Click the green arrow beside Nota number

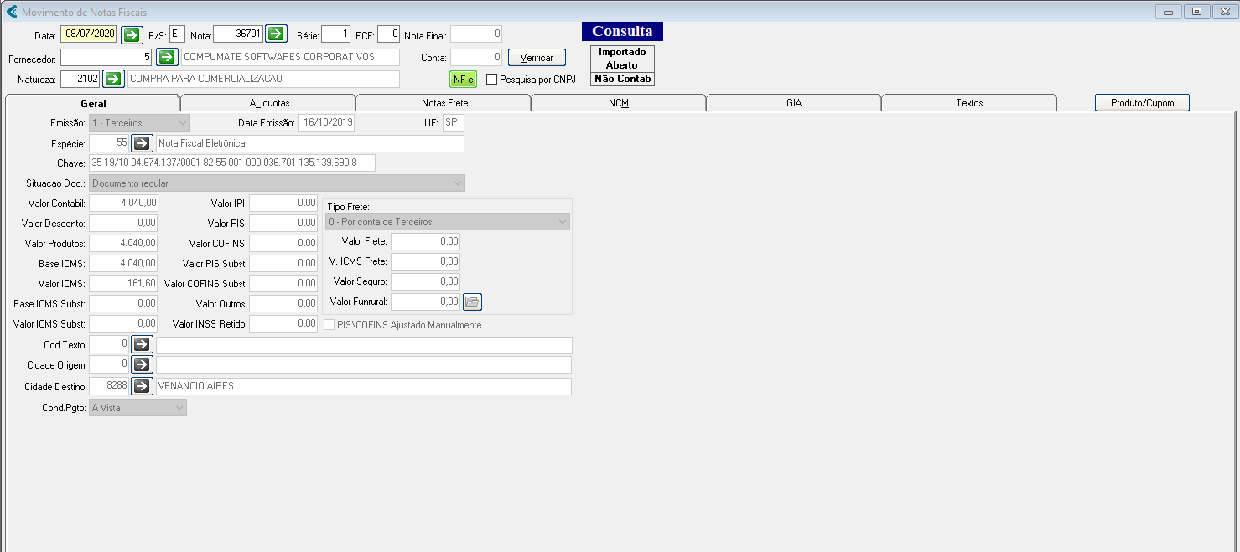click(277, 34)
